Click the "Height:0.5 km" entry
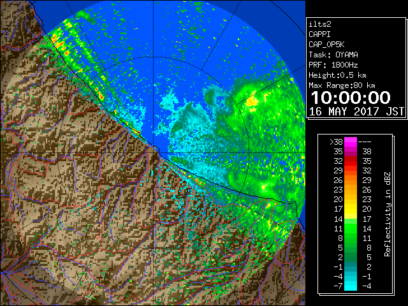This screenshot has height=306, width=408. [x=337, y=75]
